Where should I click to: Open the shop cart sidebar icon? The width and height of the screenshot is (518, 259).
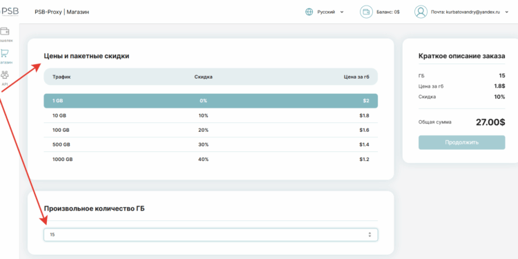point(5,53)
